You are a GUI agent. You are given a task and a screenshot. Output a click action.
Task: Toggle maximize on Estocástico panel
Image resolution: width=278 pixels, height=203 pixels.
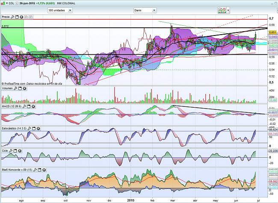coord(35,128)
